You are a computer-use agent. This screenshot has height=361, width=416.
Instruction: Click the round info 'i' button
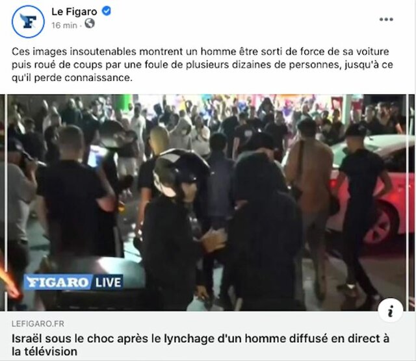pos(390,310)
